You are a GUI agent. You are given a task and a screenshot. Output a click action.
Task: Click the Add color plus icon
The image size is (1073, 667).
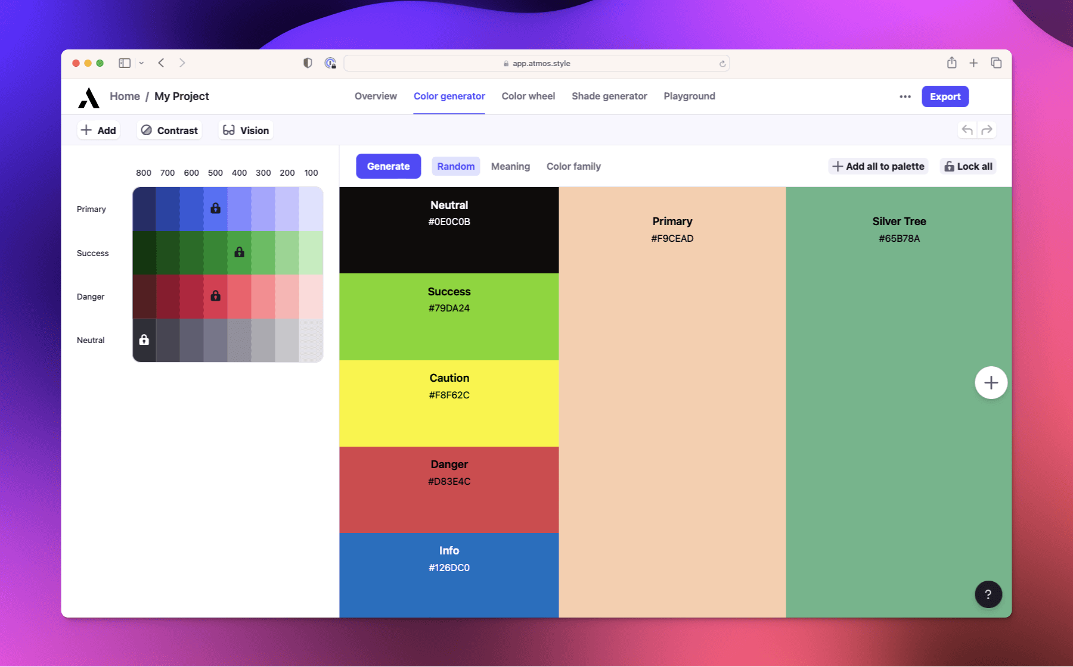coord(87,130)
